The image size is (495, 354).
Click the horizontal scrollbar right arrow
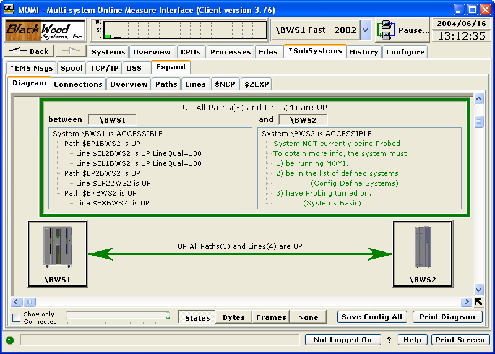[467, 301]
